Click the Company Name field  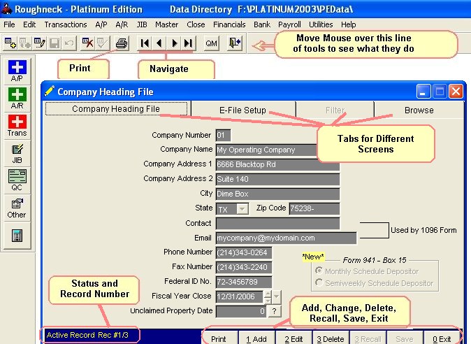(267, 150)
